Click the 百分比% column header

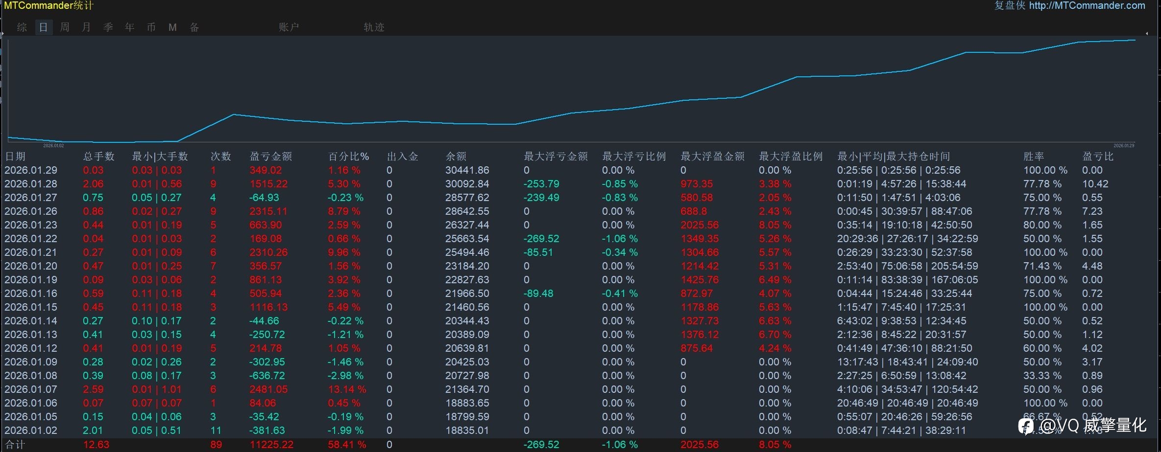coord(348,157)
